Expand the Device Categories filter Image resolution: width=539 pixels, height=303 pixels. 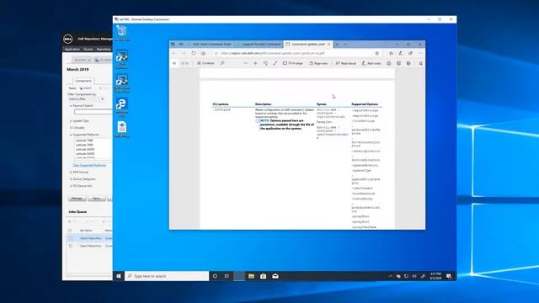click(71, 179)
